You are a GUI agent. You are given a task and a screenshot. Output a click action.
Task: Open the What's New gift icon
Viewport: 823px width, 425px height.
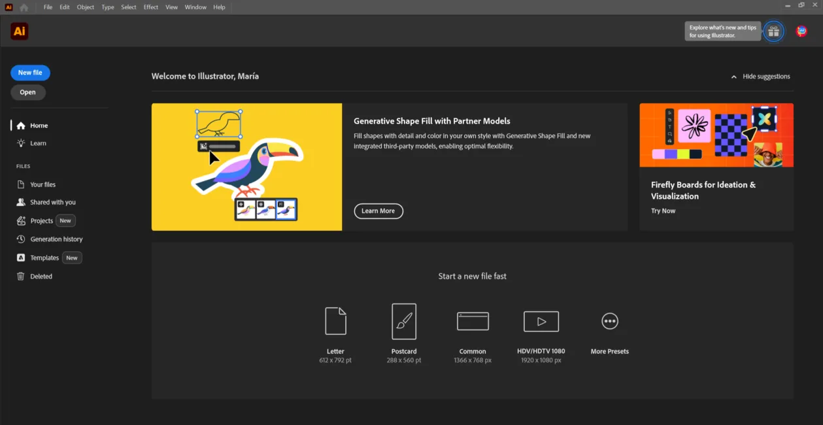[774, 31]
